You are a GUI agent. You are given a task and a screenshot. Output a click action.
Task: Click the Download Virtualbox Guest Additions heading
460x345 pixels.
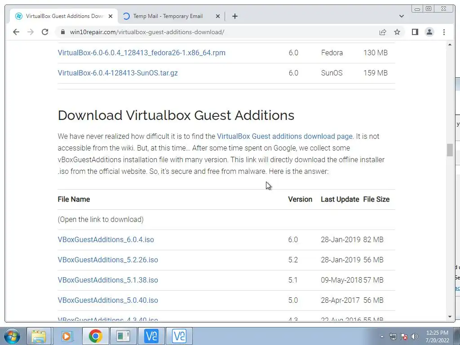(176, 115)
